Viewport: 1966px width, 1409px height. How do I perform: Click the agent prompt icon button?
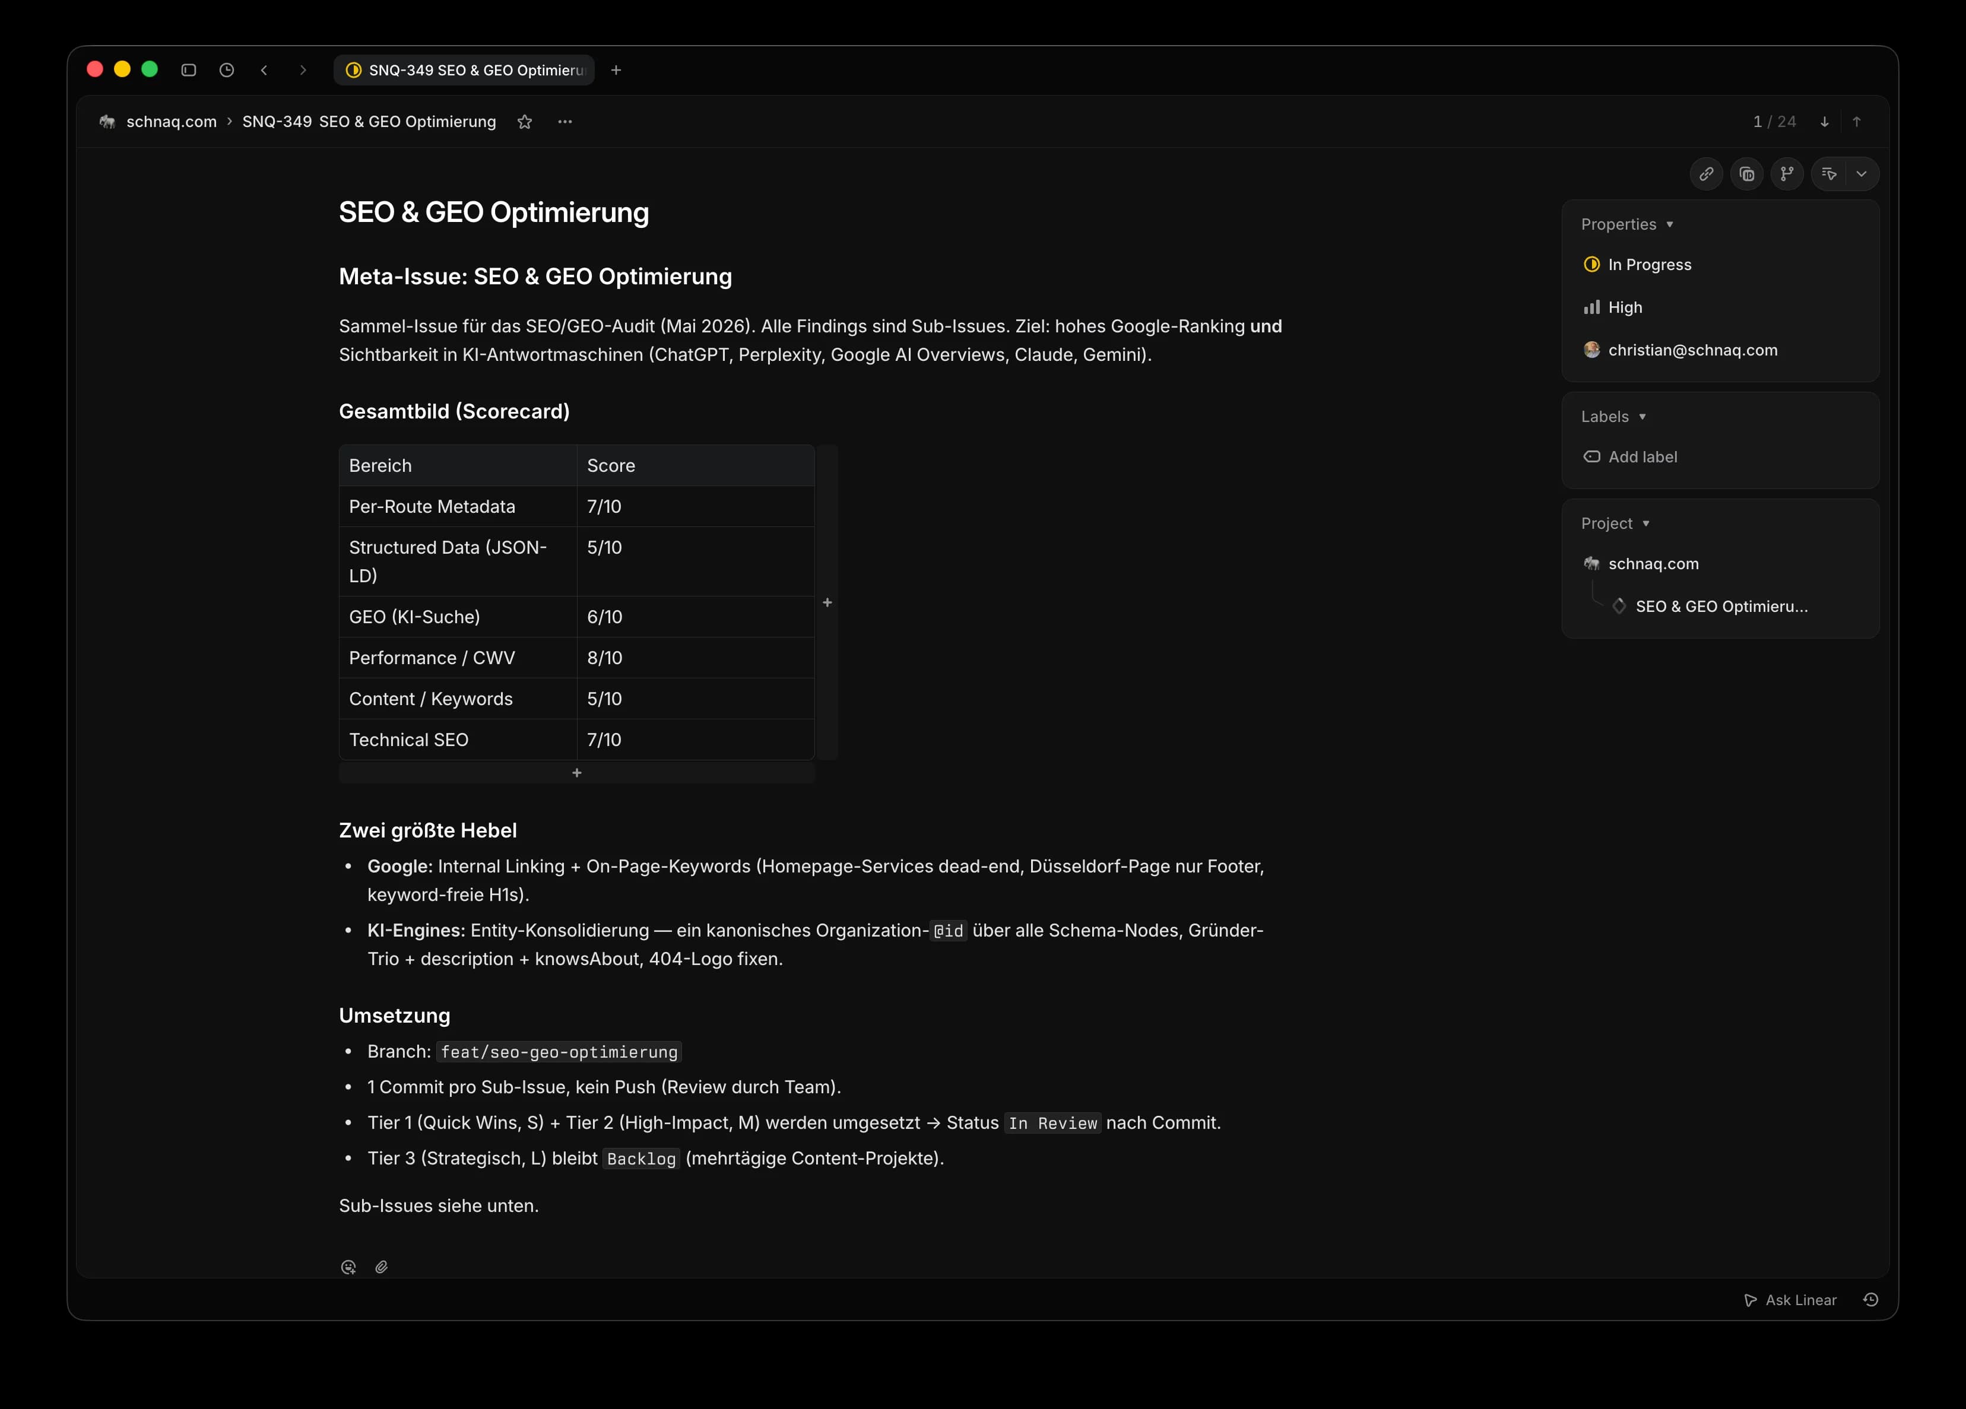1828,174
